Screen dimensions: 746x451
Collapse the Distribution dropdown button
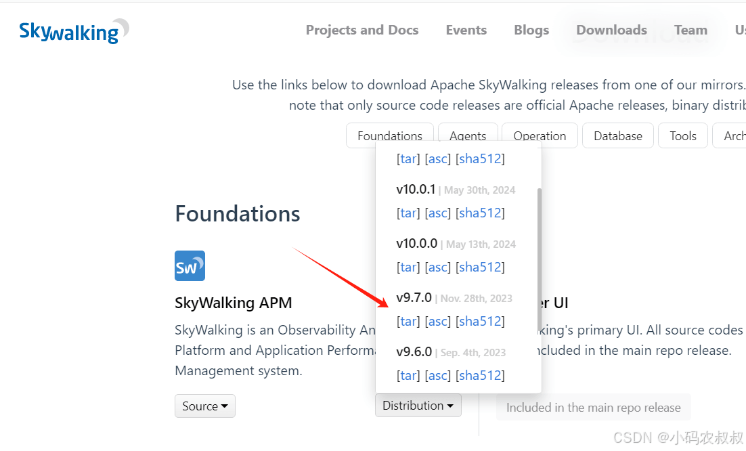418,406
